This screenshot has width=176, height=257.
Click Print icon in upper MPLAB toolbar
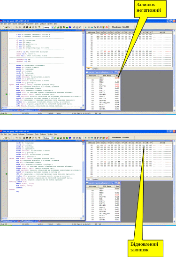[24, 27]
